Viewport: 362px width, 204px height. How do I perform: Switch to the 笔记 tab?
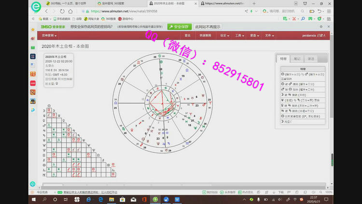point(297,58)
